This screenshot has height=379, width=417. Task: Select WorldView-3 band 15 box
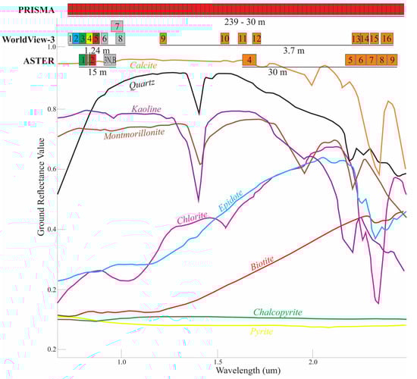pos(375,39)
